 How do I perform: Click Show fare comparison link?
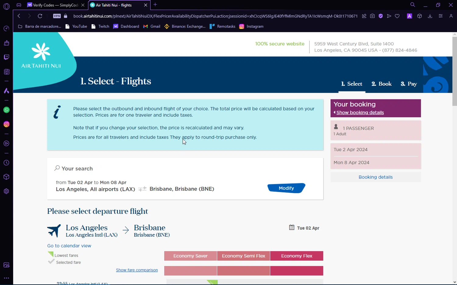pyautogui.click(x=137, y=270)
